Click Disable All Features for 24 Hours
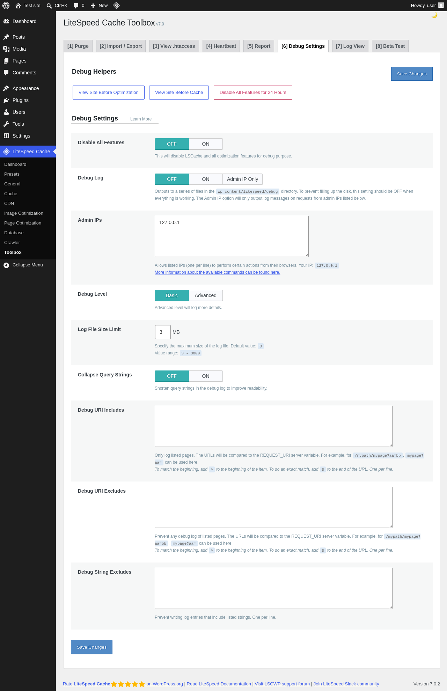 click(x=253, y=93)
